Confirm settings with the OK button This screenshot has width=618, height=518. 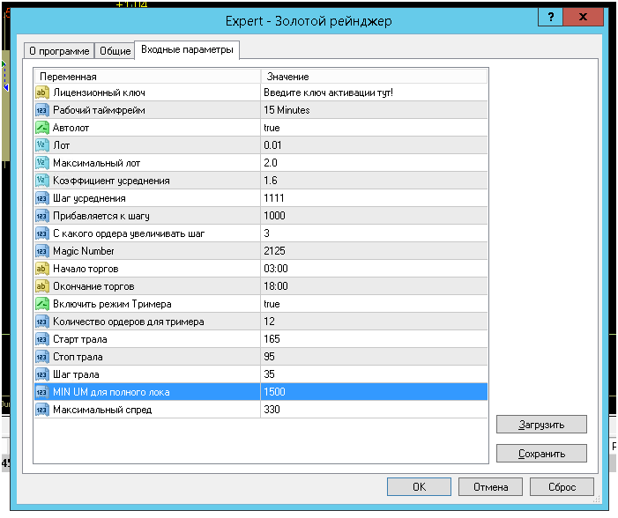(419, 487)
